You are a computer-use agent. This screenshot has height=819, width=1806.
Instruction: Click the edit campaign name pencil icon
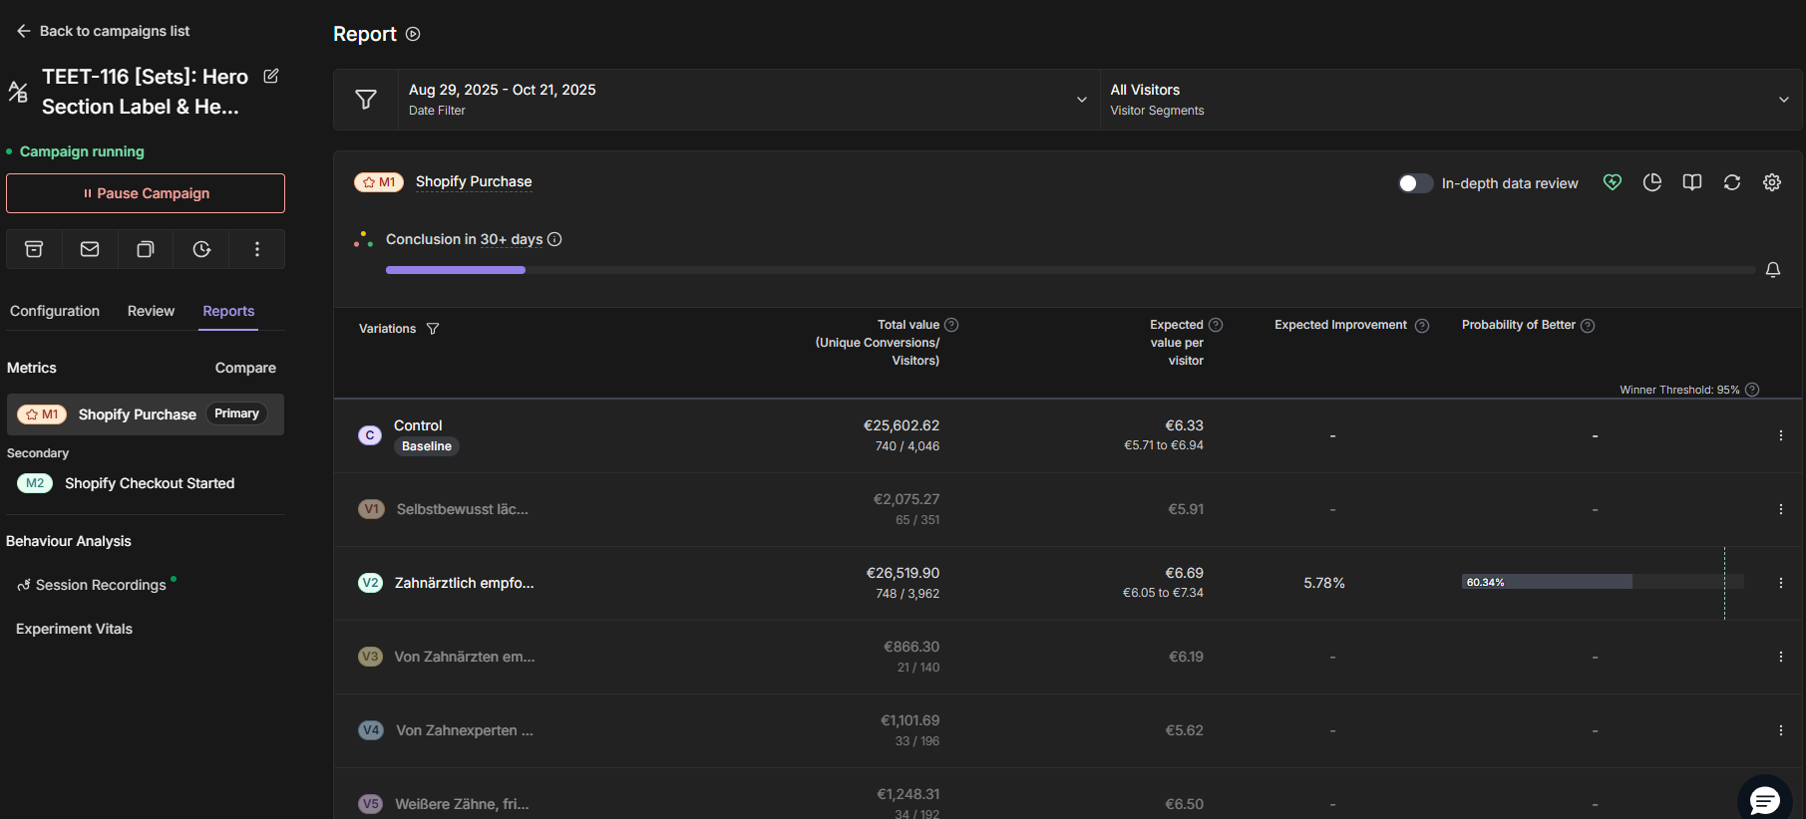271,76
